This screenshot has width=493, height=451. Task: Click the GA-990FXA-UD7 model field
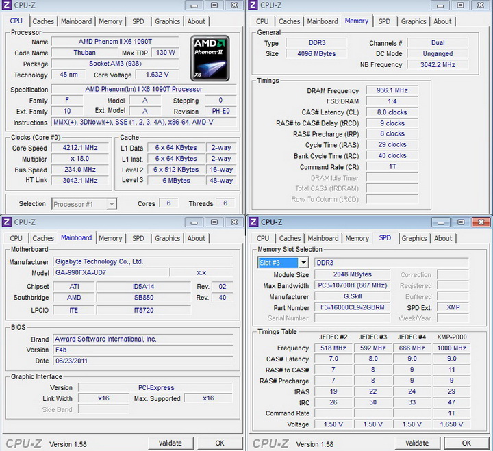pos(111,272)
